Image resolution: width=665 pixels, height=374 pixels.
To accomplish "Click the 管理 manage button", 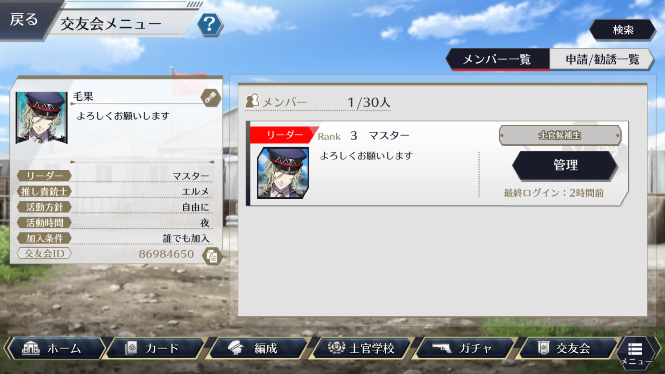I will point(565,165).
